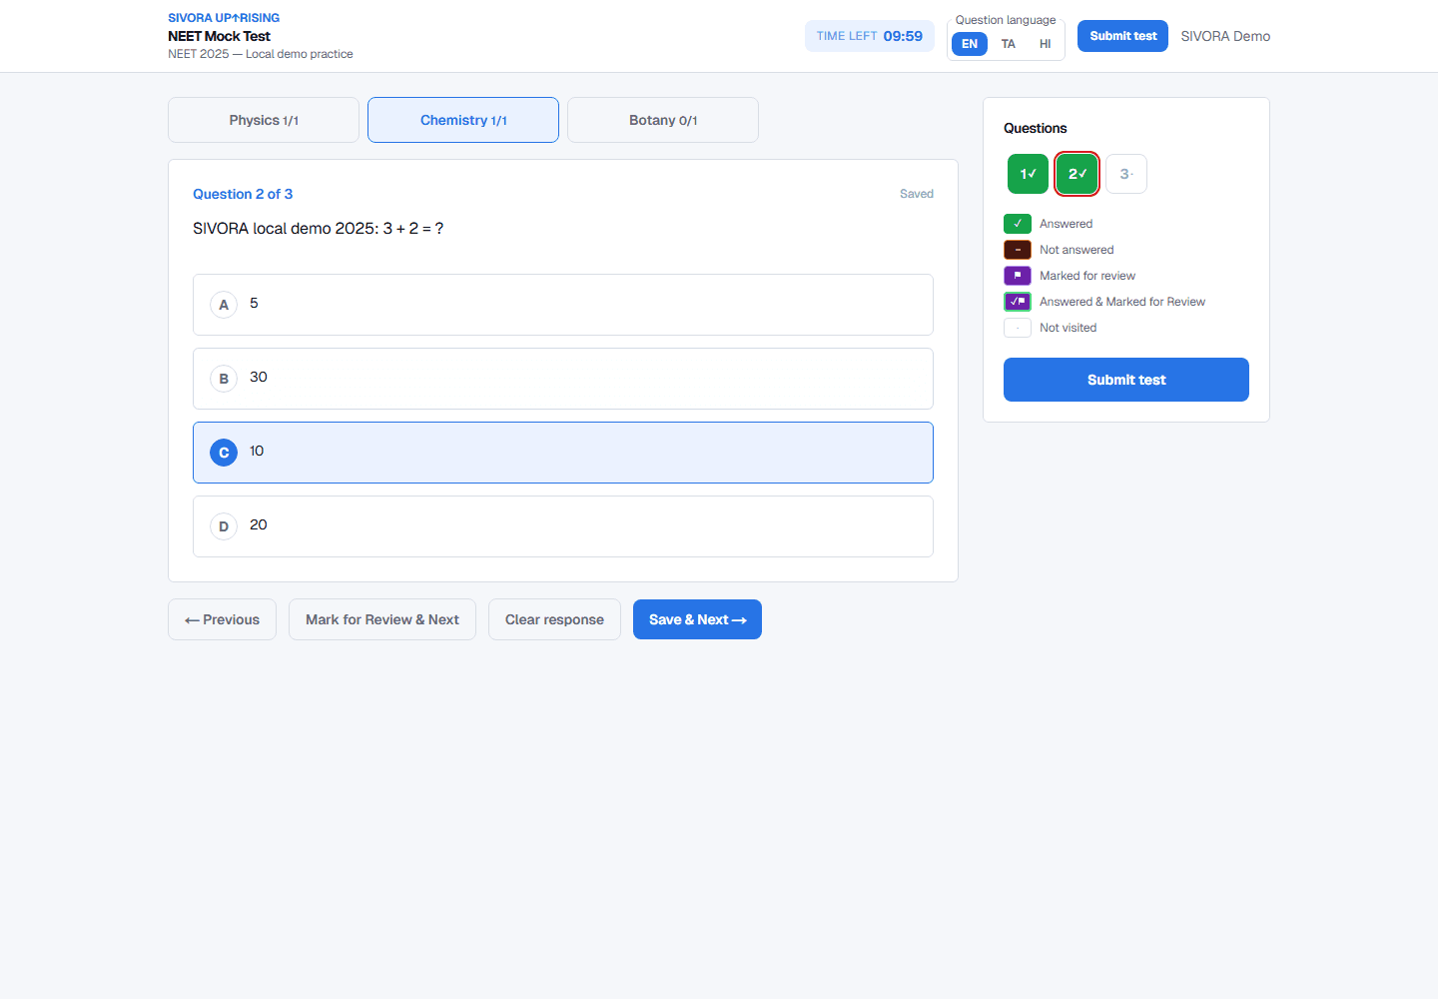The height and width of the screenshot is (999, 1438).
Task: Click the purple Marked for review icon
Action: tap(1018, 276)
